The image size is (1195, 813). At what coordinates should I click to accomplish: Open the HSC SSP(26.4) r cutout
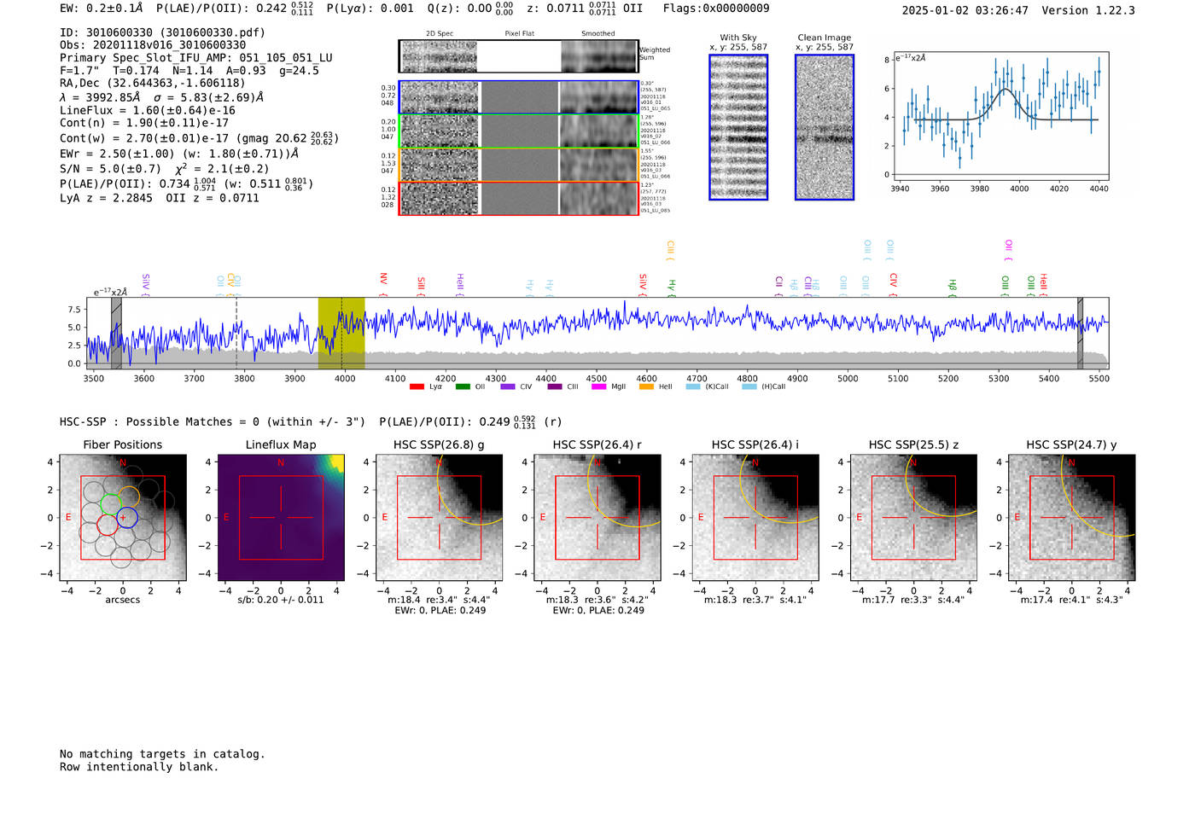(597, 518)
